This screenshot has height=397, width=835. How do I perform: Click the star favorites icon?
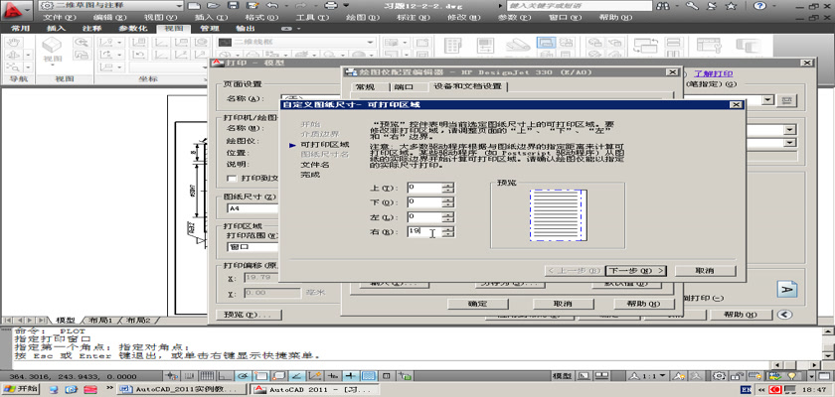click(732, 6)
